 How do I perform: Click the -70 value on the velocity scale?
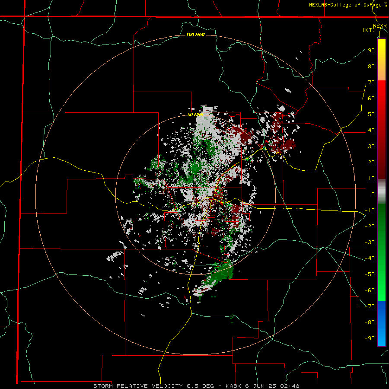pyautogui.click(x=370, y=306)
